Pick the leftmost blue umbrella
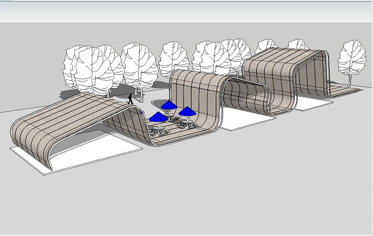 point(159,117)
